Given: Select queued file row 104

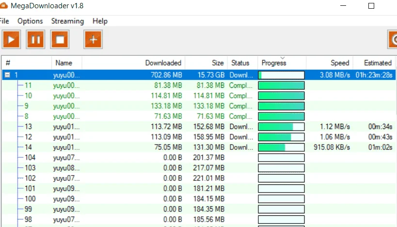Looking at the screenshot, I should pos(199,158).
